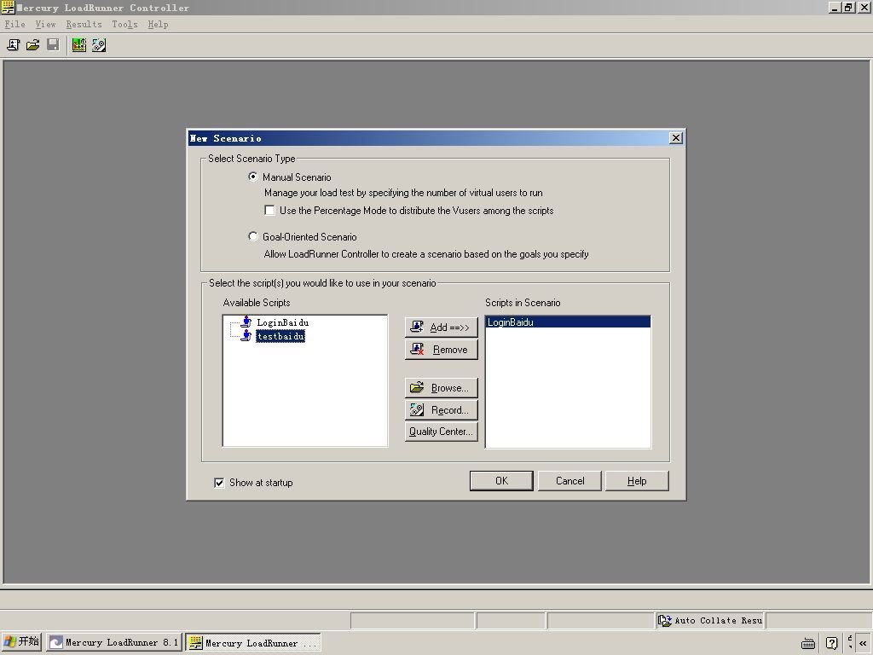The image size is (873, 655).
Task: Click the LoginBaidu script icon in Available Scripts
Action: (246, 322)
